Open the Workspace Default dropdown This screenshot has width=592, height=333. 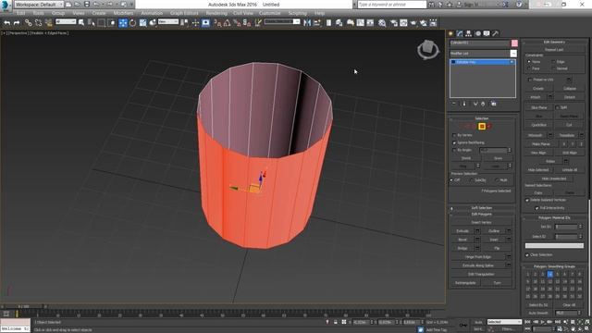(39, 5)
